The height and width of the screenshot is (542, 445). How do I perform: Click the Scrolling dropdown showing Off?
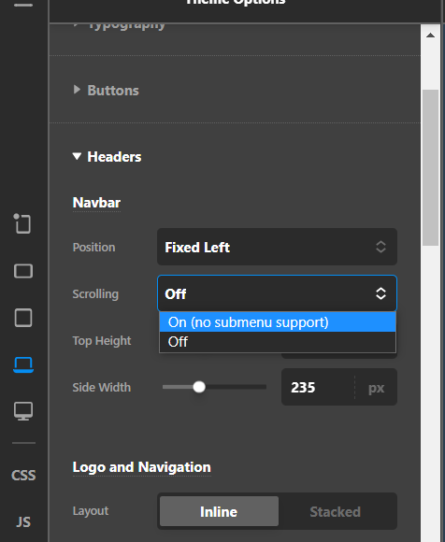tap(277, 293)
